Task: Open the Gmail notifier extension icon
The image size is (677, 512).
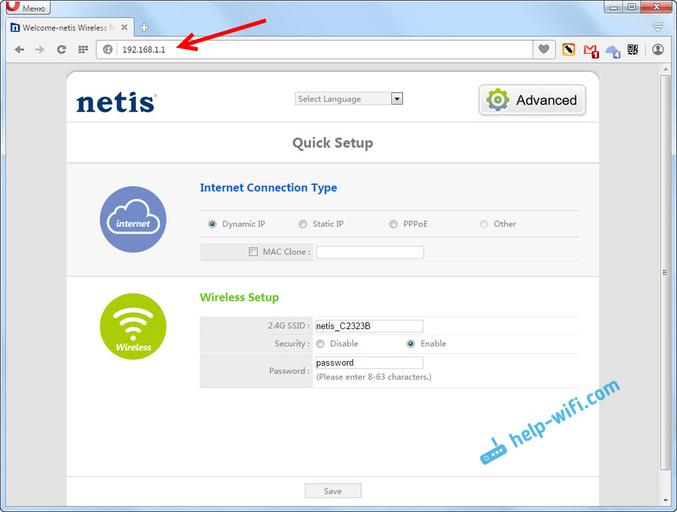Action: [x=590, y=51]
